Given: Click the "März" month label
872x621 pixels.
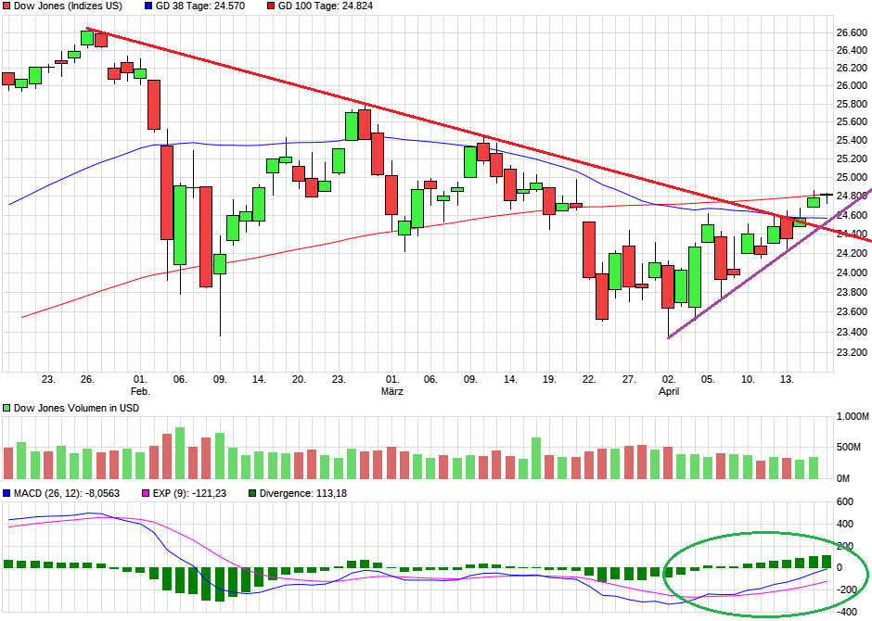Looking at the screenshot, I should tap(392, 391).
